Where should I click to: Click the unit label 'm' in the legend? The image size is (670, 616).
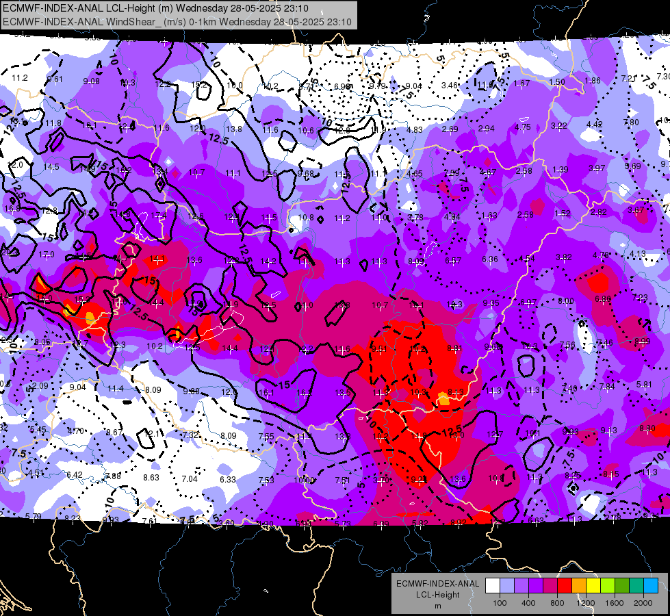(x=437, y=606)
